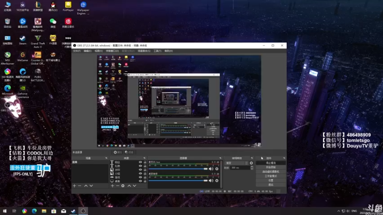The height and width of the screenshot is (215, 383).
Task: Open the 渐变 transition dropdown
Action: [x=237, y=163]
